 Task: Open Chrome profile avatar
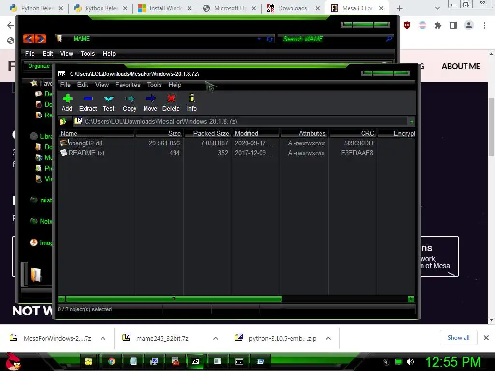point(469,25)
